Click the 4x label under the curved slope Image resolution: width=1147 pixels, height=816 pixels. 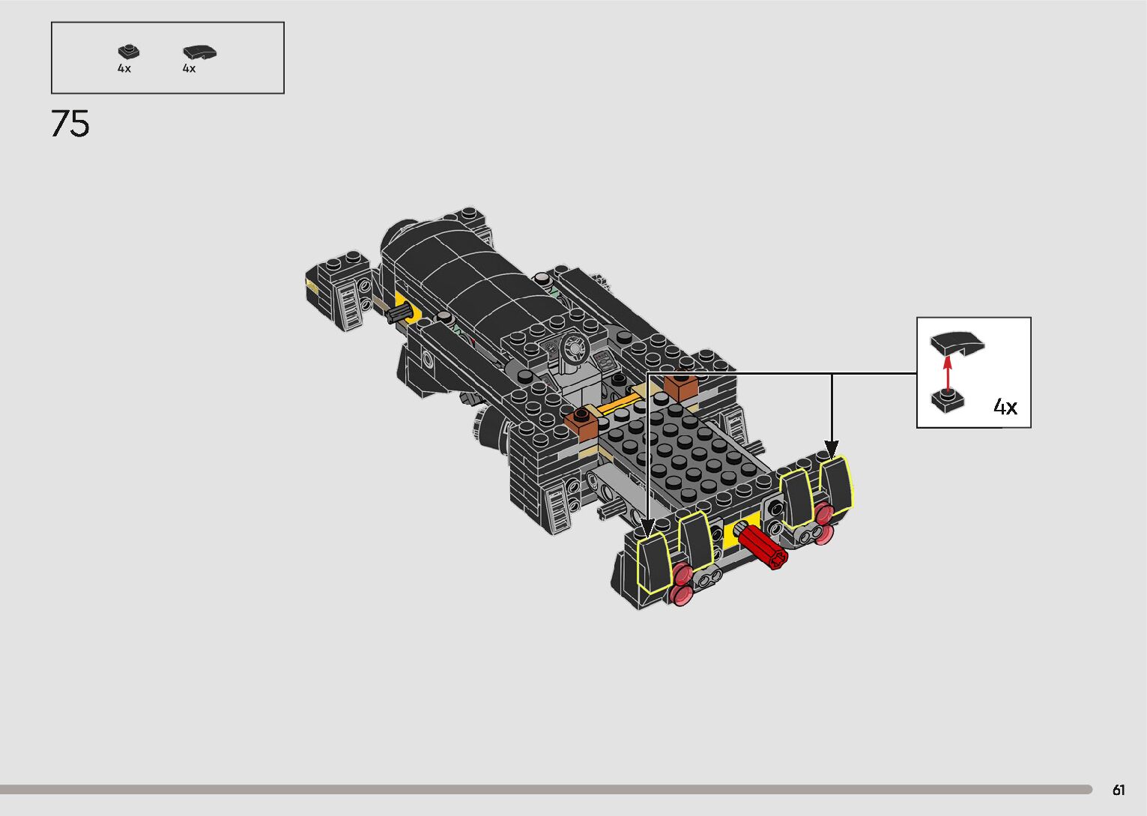click(x=189, y=69)
